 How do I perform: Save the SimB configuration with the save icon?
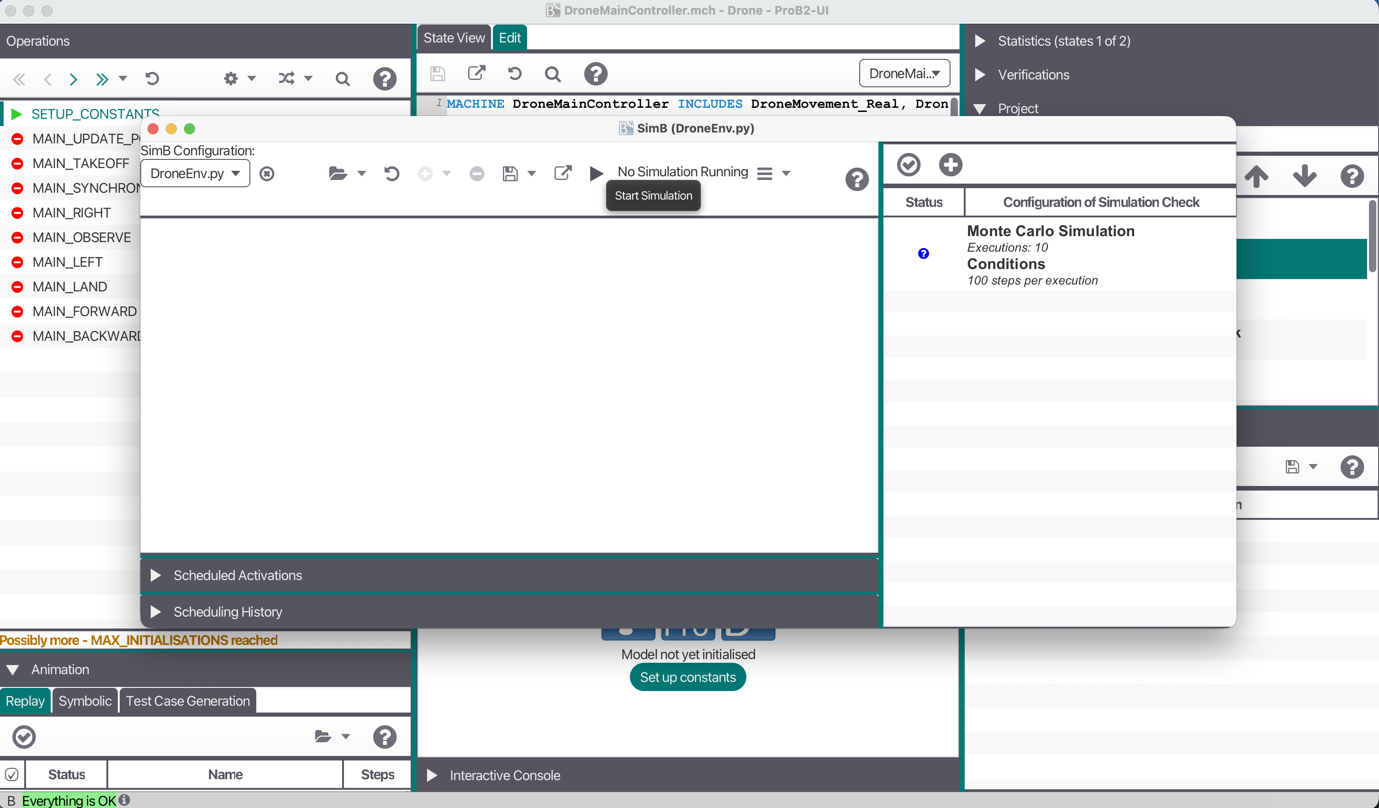[512, 173]
